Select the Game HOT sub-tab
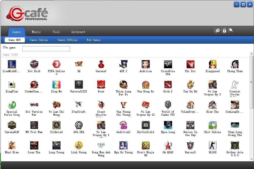This screenshot has width=254, height=169. click(x=15, y=40)
